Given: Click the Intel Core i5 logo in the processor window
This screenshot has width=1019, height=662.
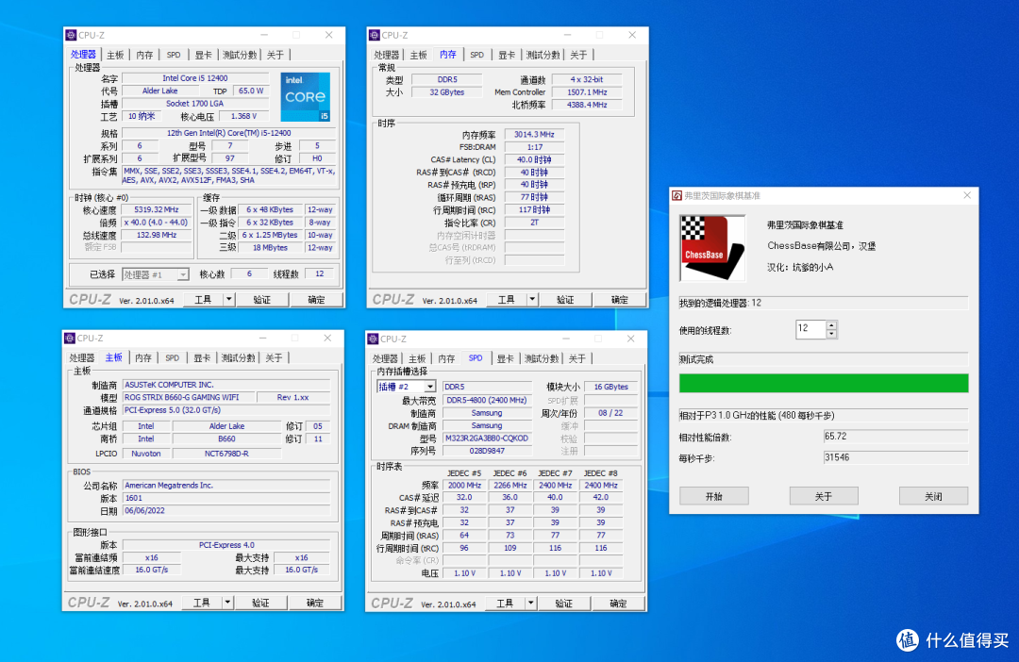Looking at the screenshot, I should [x=306, y=97].
